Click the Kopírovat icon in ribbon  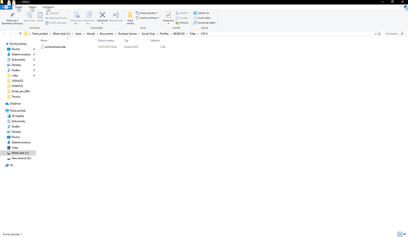(27, 16)
